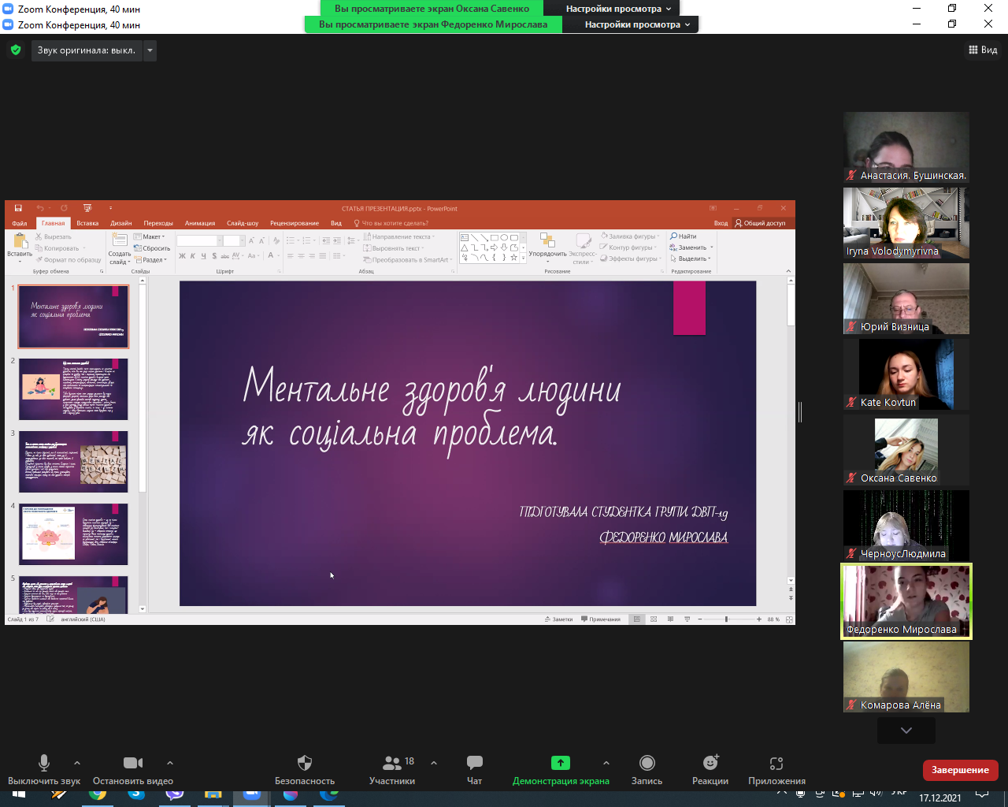
Task: Toggle italic К formatting
Action: 193,255
